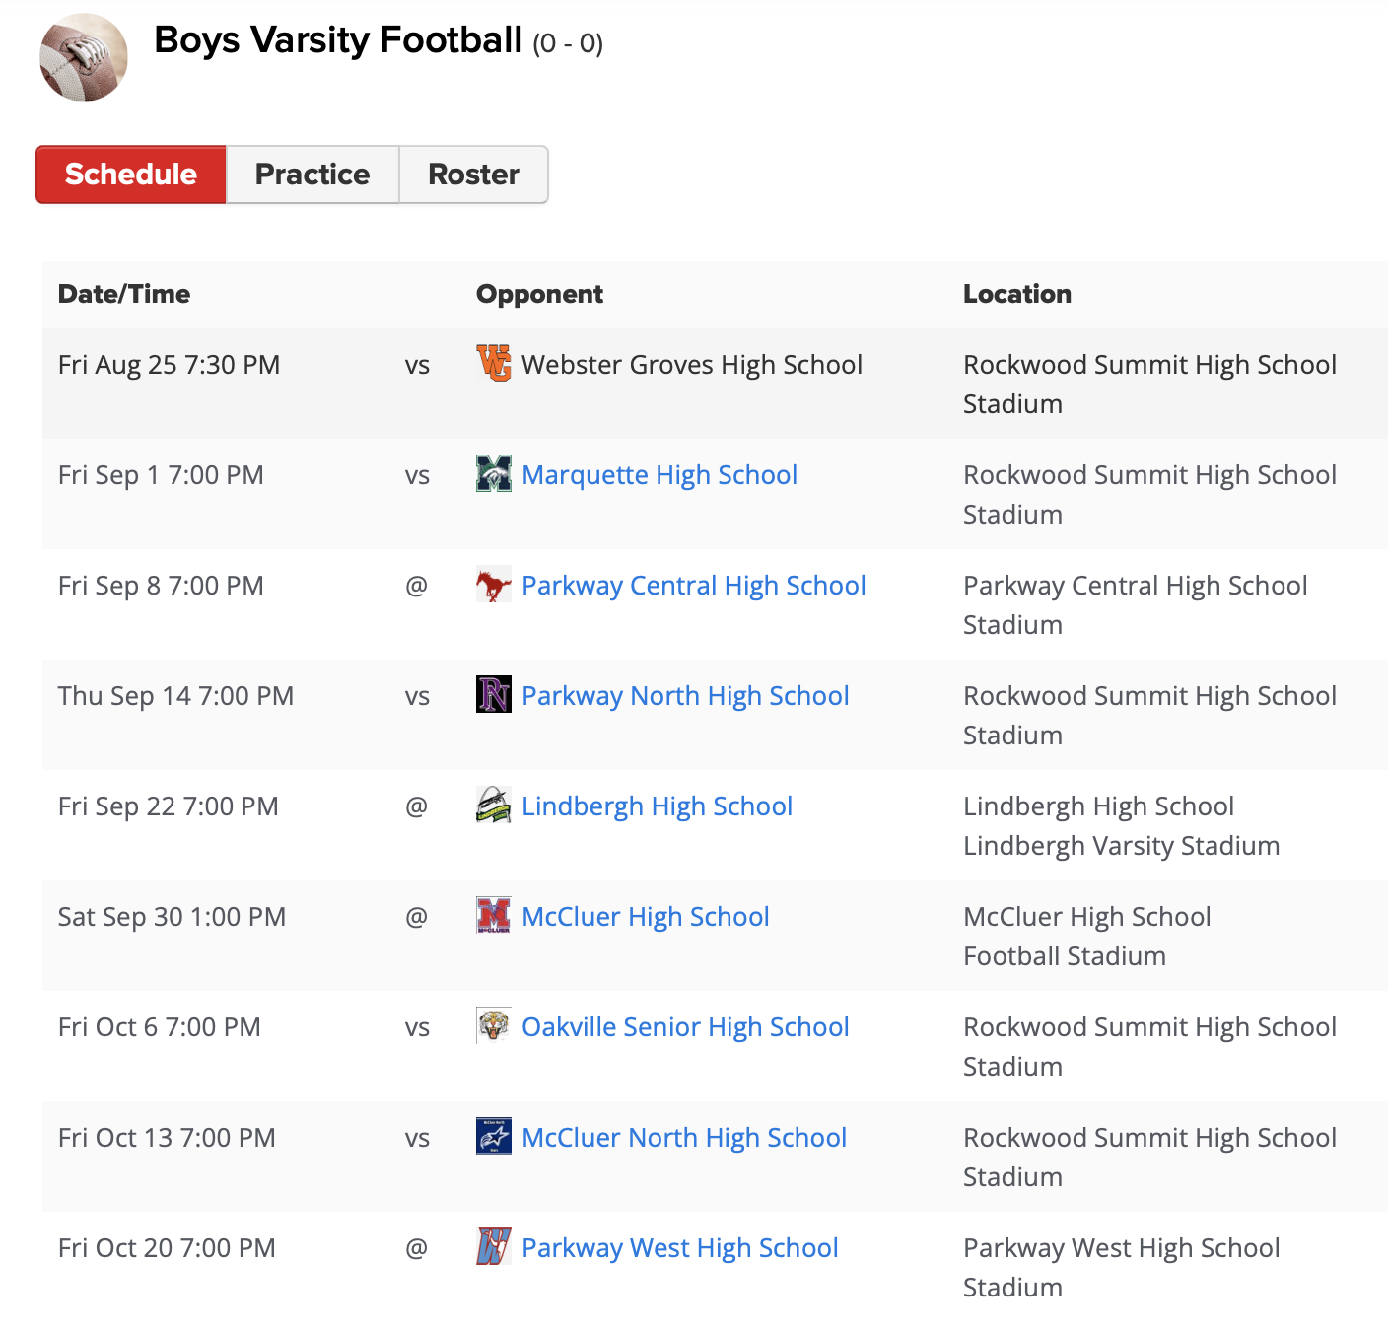1388x1331 pixels.
Task: Follow the Parkway Central High School link
Action: click(694, 586)
